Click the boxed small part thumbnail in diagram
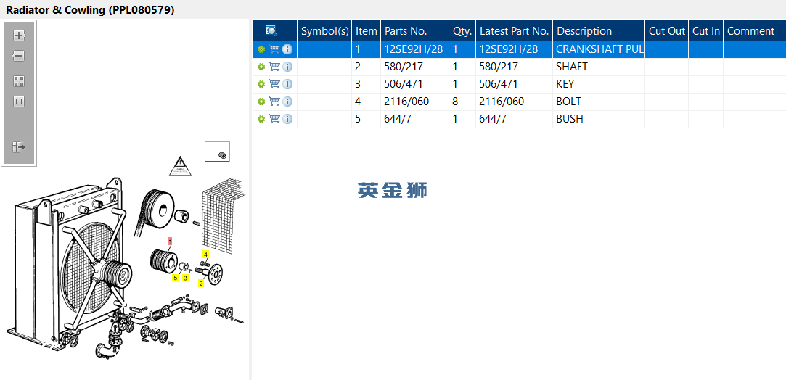The image size is (786, 380). 217,151
